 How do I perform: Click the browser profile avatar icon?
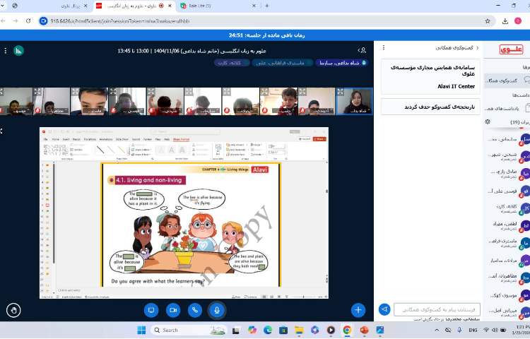click(518, 21)
